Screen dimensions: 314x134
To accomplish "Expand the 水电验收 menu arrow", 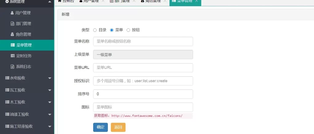I will (50, 78).
